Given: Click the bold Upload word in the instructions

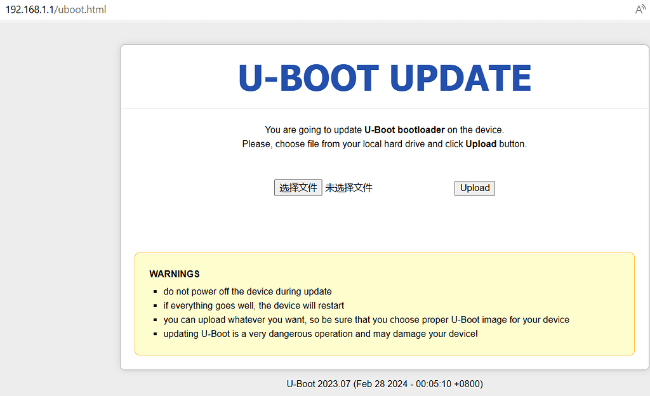Looking at the screenshot, I should click(x=481, y=143).
